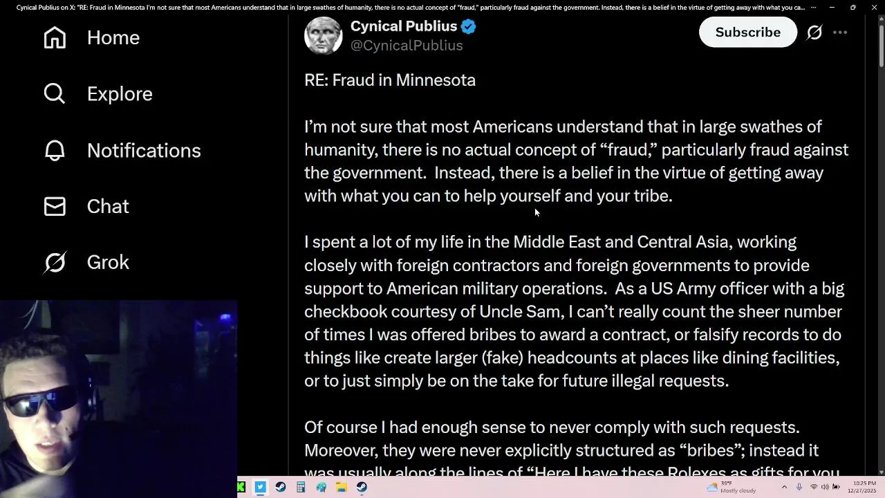
Task: Click the Grok icon beside Subscribe
Action: 814,33
